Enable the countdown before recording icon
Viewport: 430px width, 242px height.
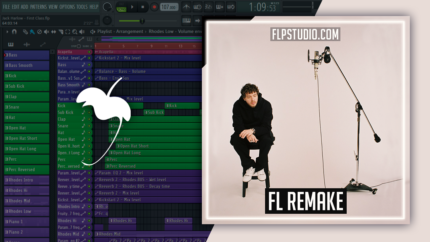(208, 7)
